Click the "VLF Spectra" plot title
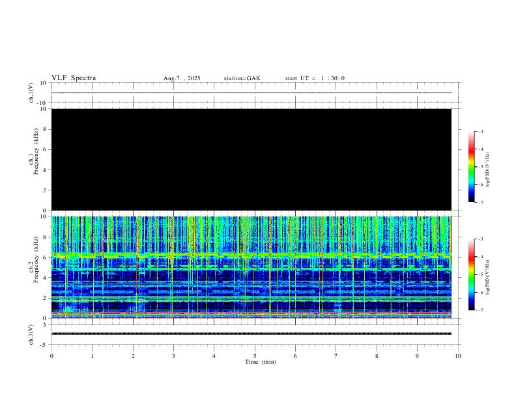Viewport: 516px width, 399px height. point(74,78)
